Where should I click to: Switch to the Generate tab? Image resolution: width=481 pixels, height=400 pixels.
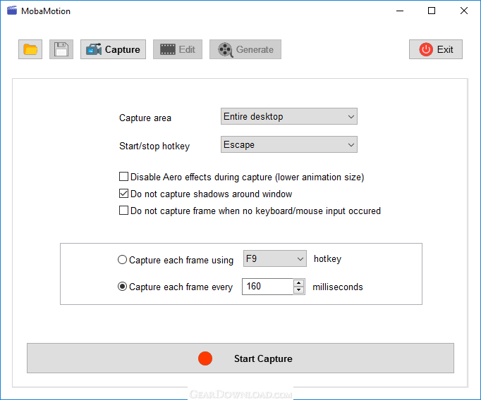tap(245, 49)
